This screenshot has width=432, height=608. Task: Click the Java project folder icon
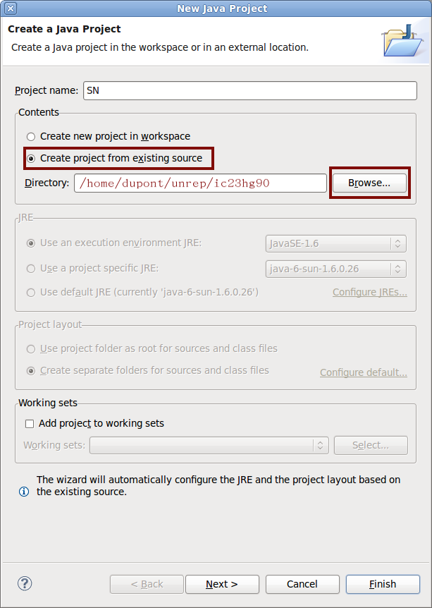pos(403,40)
